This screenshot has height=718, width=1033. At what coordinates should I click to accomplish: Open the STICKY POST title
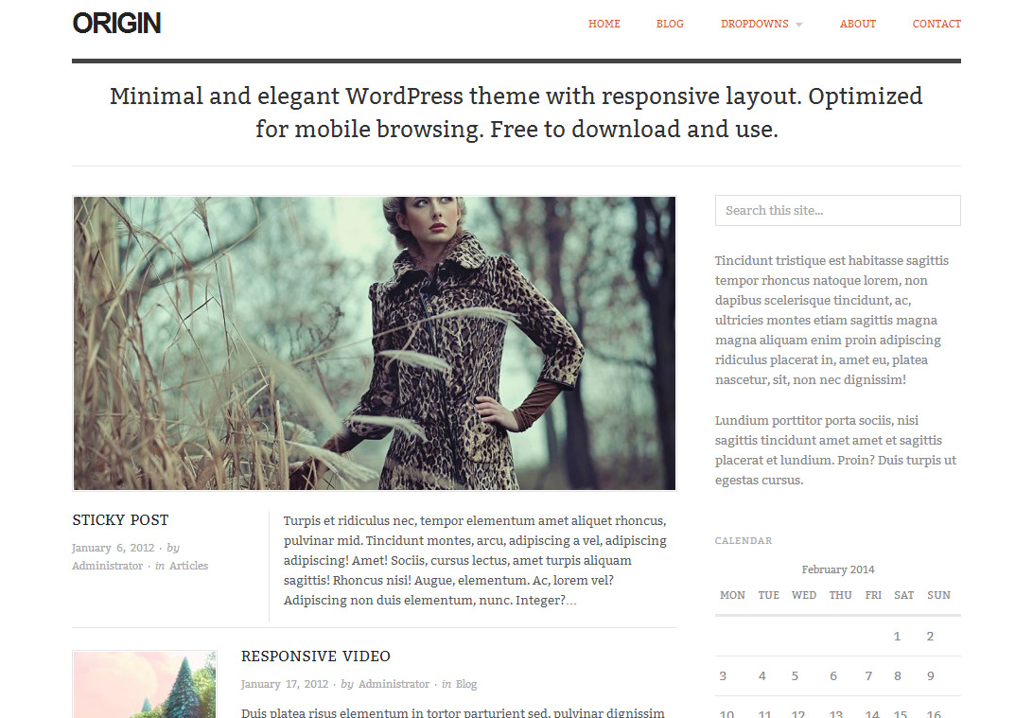(120, 520)
